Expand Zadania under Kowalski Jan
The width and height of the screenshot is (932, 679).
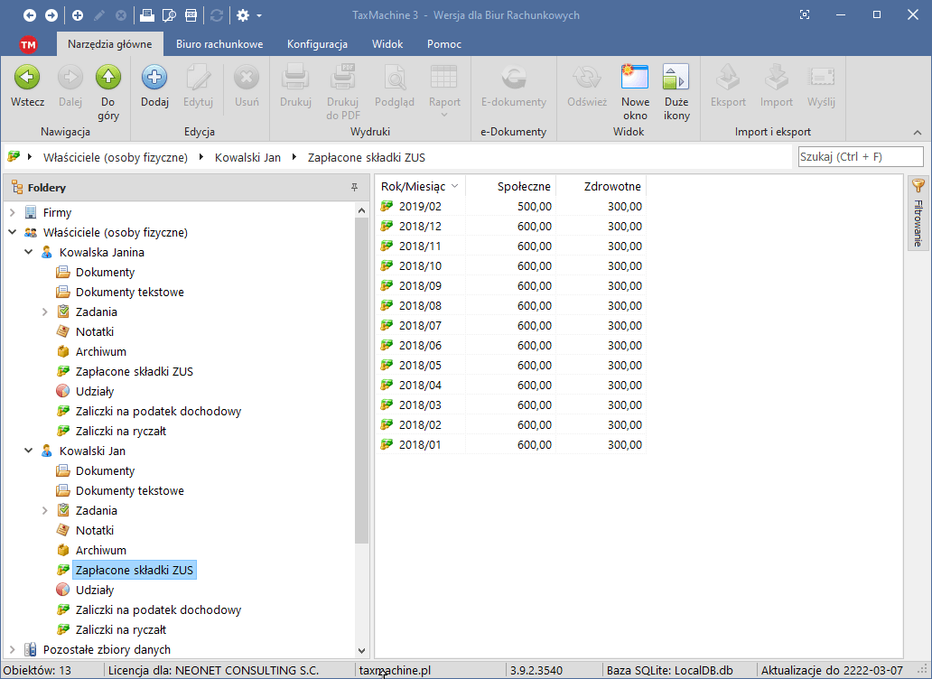pyautogui.click(x=45, y=511)
